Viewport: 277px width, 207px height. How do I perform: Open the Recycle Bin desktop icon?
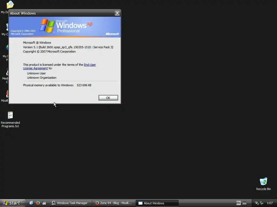(263, 184)
